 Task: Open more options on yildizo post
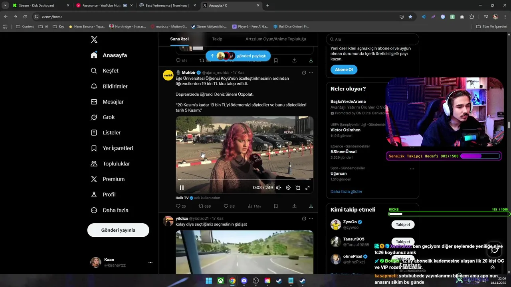point(311,218)
